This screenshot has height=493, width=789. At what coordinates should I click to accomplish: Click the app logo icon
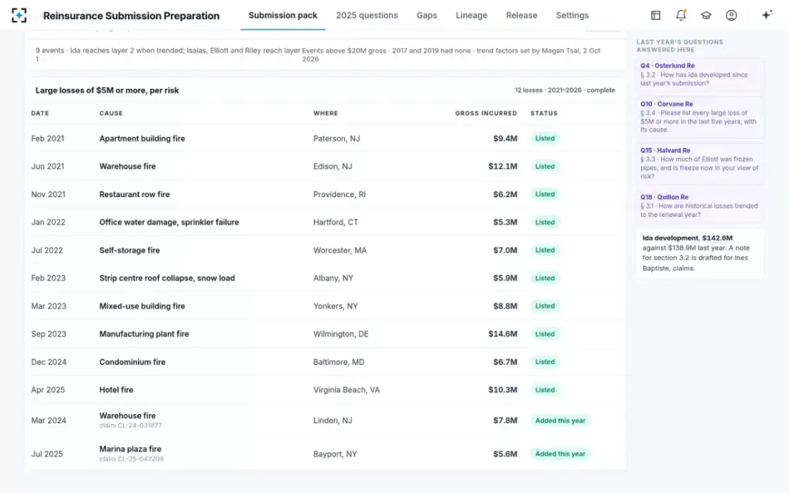pyautogui.click(x=20, y=15)
